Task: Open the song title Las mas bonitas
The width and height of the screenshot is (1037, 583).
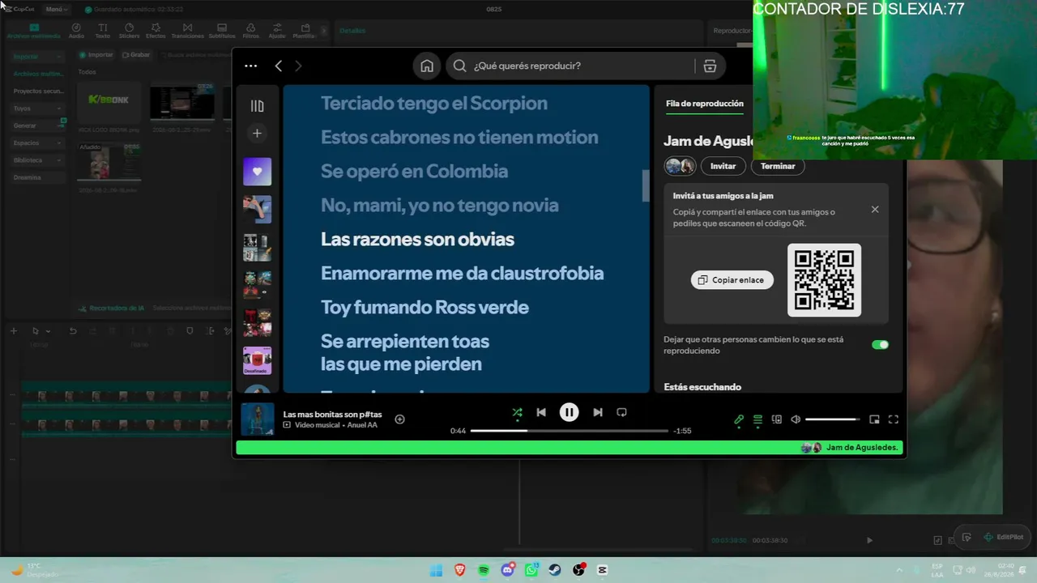Action: (x=332, y=415)
